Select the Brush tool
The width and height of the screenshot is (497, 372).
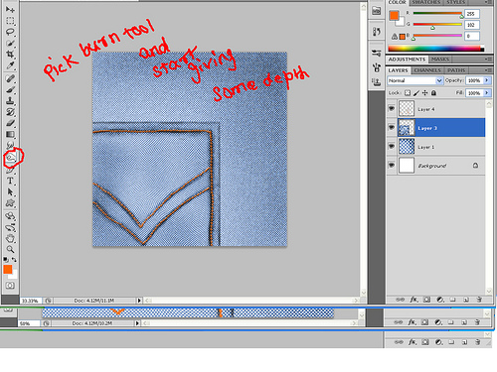pyautogui.click(x=10, y=89)
